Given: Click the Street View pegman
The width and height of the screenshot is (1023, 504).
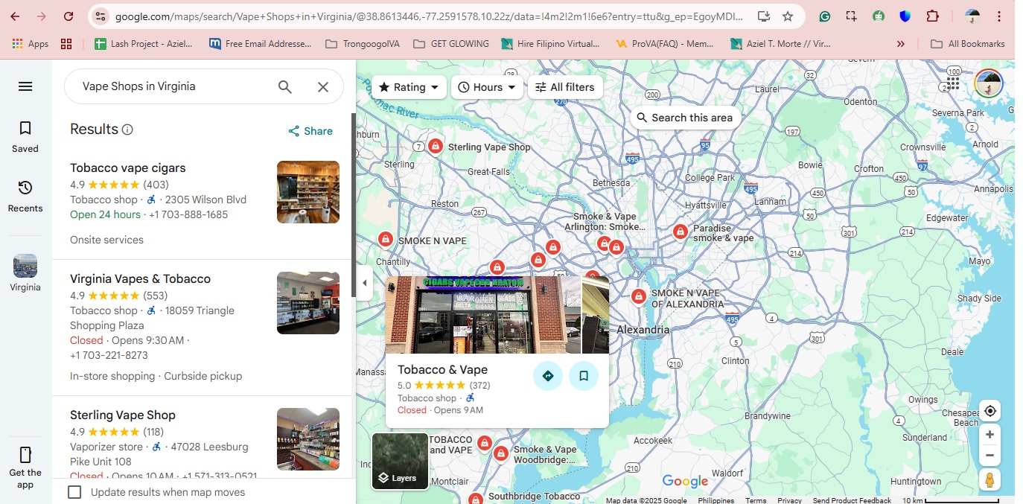Looking at the screenshot, I should (989, 480).
